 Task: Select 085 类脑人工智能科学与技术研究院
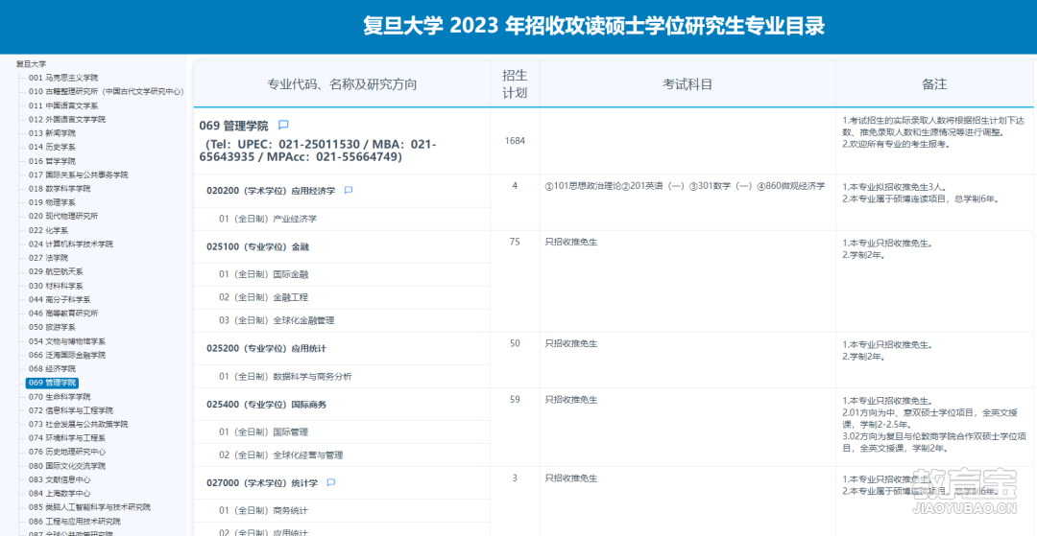pyautogui.click(x=89, y=507)
